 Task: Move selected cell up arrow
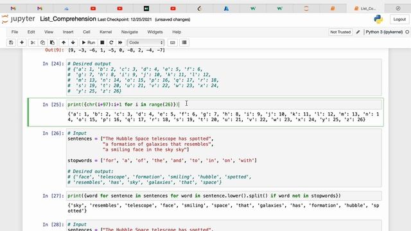(x=64, y=42)
